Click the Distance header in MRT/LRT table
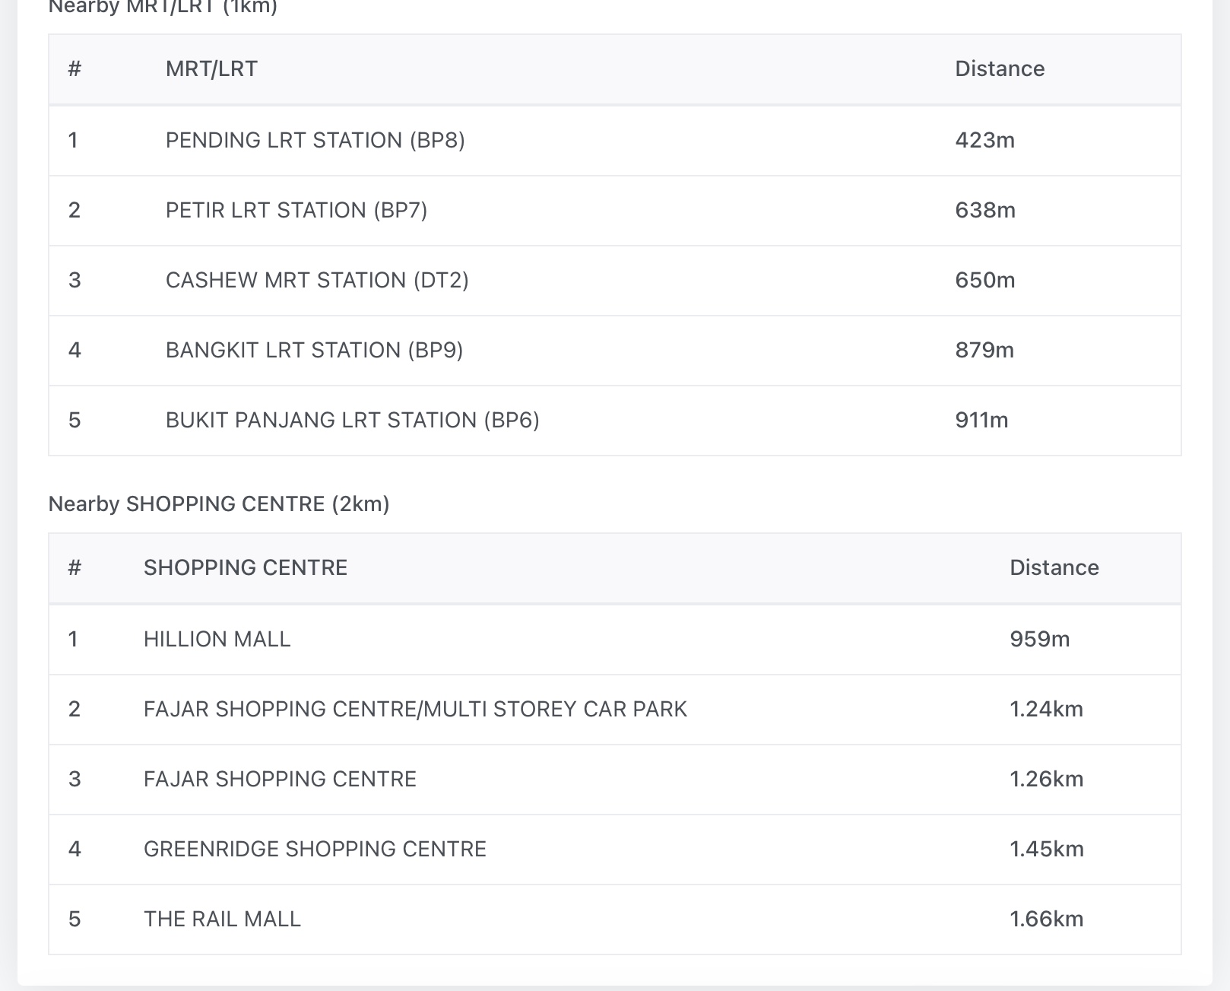The height and width of the screenshot is (991, 1230). (x=999, y=69)
